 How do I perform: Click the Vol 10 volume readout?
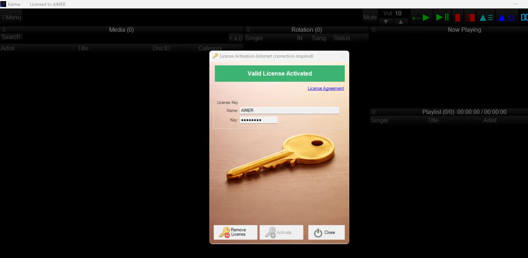coord(392,13)
